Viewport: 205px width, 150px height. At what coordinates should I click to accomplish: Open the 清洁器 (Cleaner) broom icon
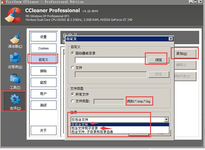[x=15, y=37]
